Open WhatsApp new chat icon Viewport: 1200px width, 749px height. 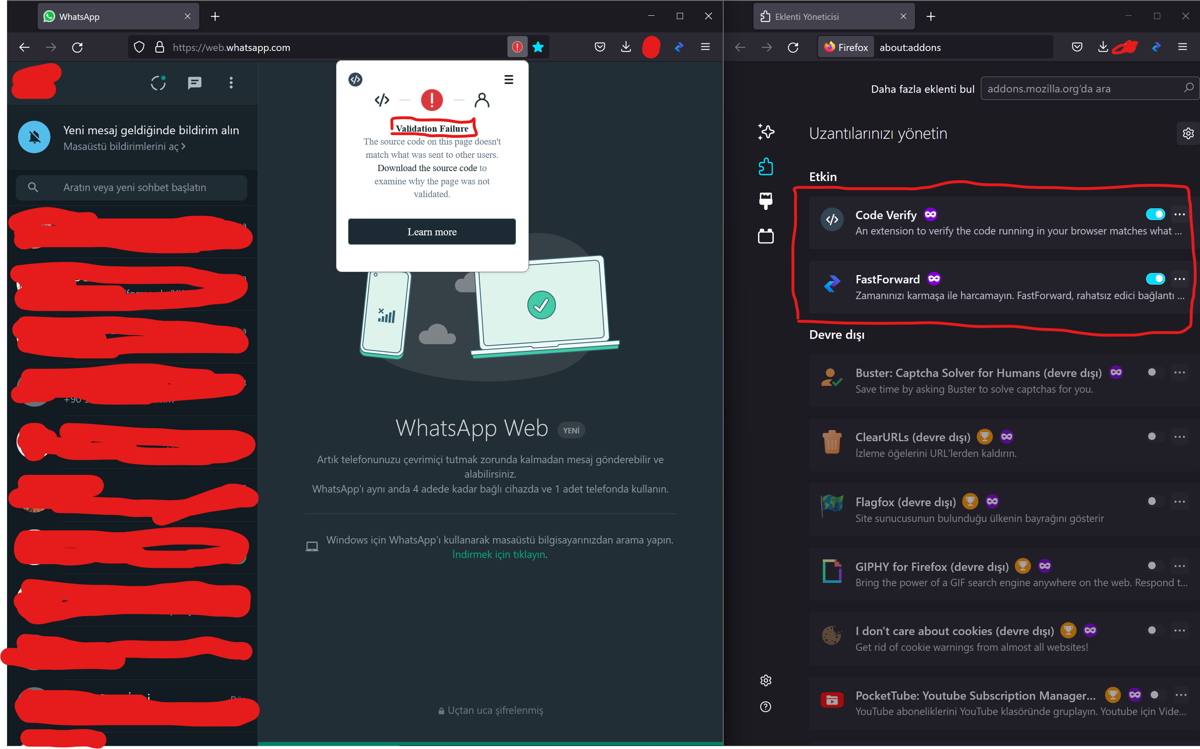[195, 83]
